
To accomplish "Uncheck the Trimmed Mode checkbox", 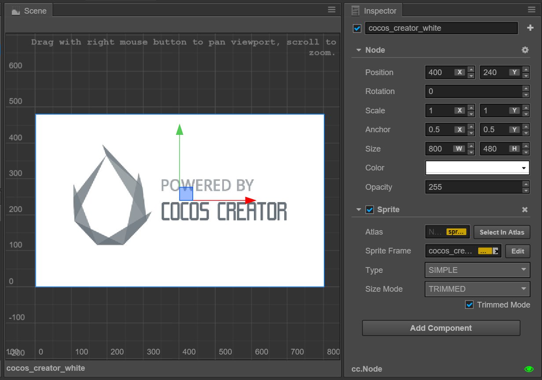I will pyautogui.click(x=470, y=305).
